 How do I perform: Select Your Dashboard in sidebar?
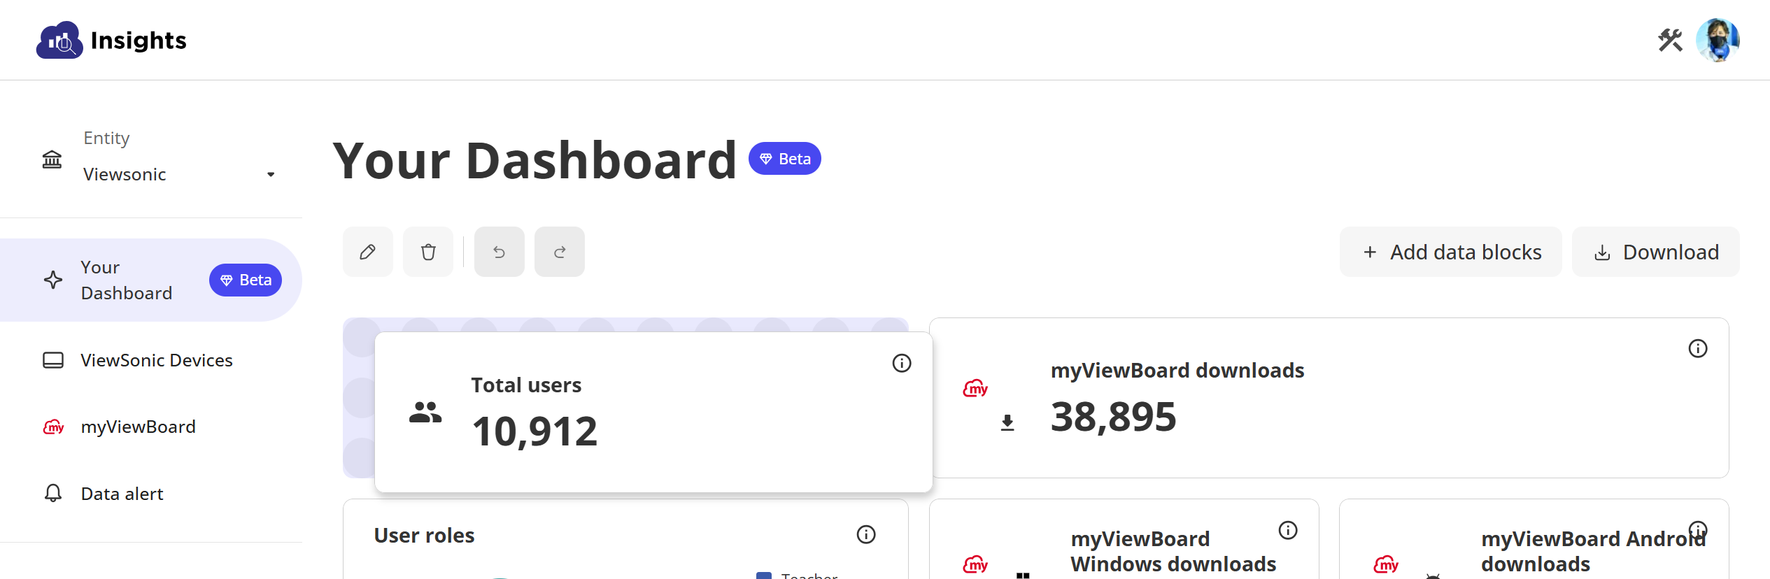click(150, 280)
